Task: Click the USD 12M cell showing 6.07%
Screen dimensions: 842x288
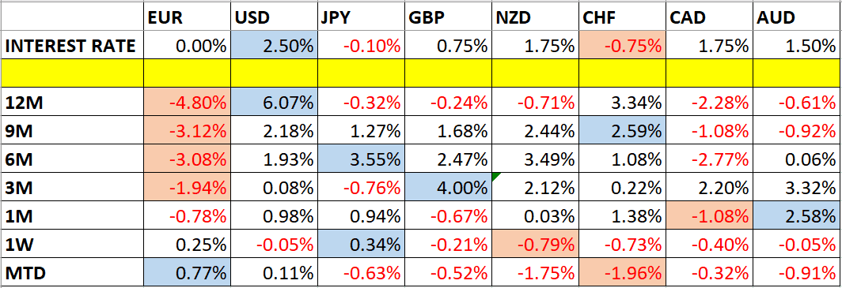Action: click(273, 102)
